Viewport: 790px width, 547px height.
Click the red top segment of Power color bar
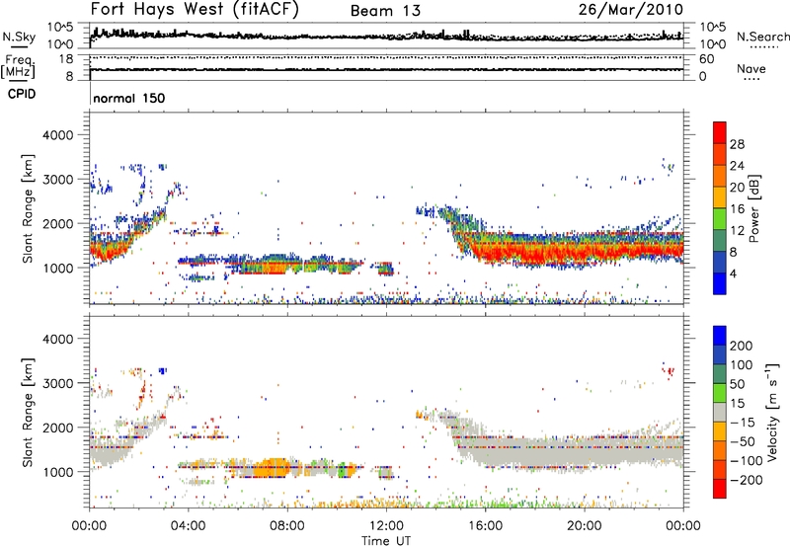tap(720, 132)
